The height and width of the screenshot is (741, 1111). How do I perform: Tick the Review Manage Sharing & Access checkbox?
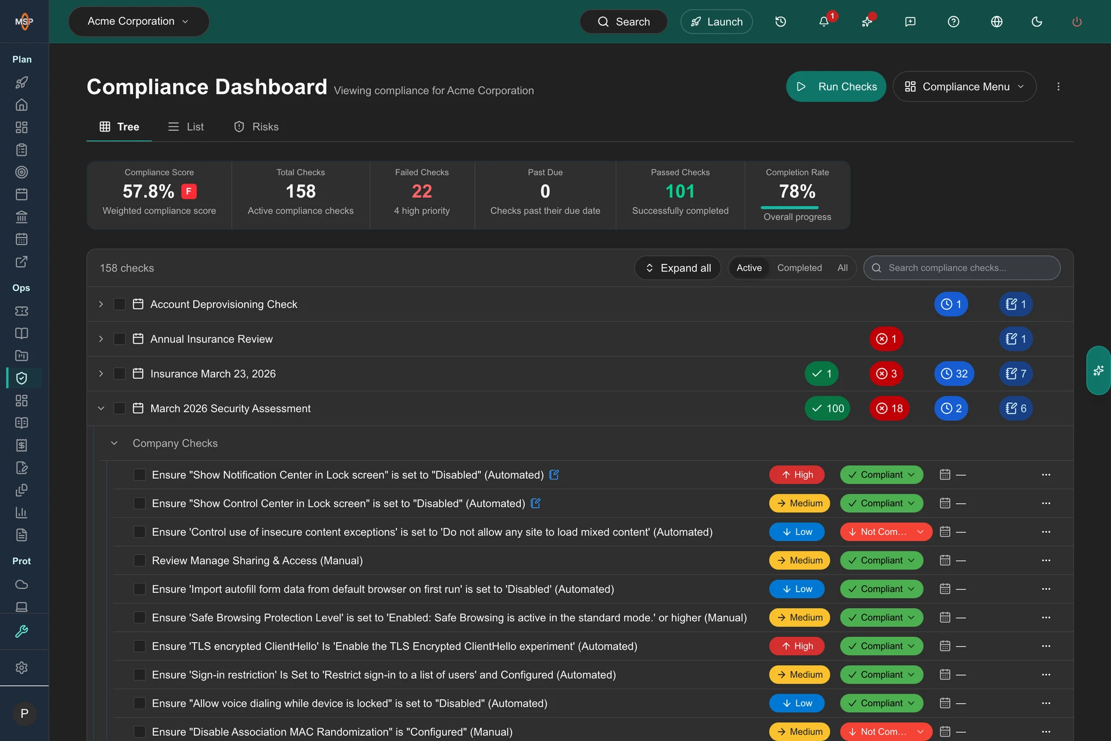(139, 560)
